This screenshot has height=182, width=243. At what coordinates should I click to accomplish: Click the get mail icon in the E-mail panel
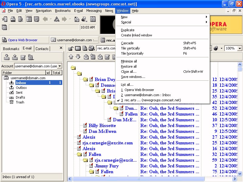coord(6,57)
